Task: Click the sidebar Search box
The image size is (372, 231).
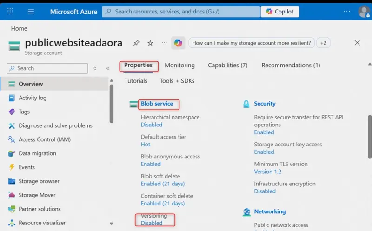Action: click(x=47, y=68)
